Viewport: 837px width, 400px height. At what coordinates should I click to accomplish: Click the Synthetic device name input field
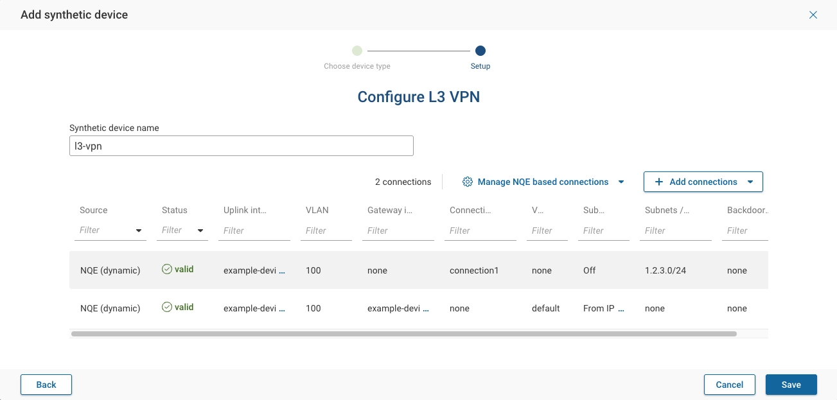pos(241,146)
